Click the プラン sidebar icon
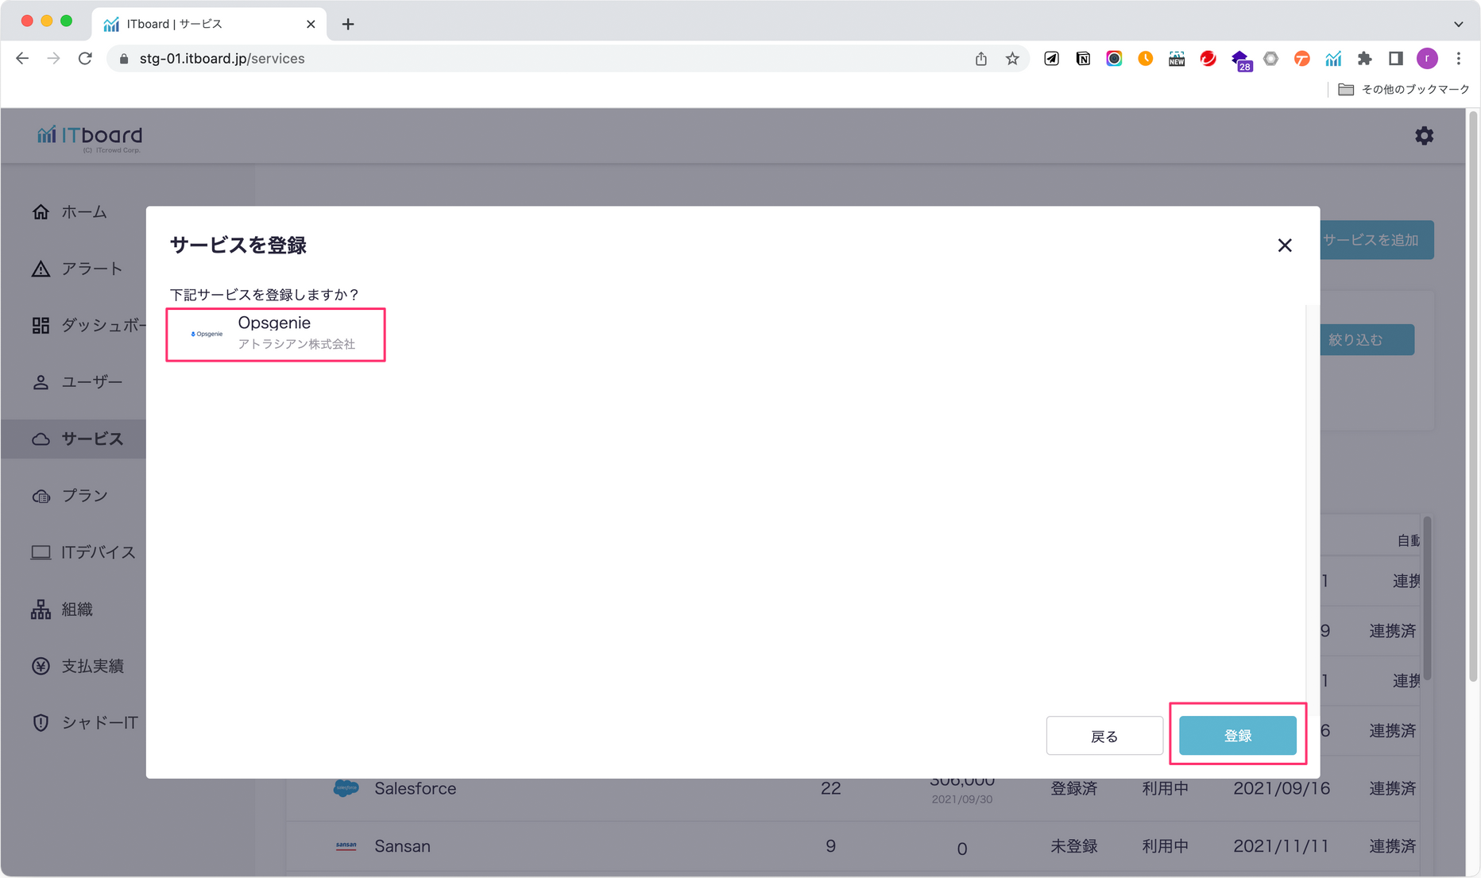1481x878 pixels. [x=41, y=496]
